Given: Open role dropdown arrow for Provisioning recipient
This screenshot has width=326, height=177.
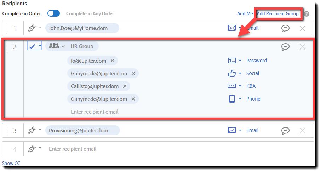Looking at the screenshot, I should (40, 130).
